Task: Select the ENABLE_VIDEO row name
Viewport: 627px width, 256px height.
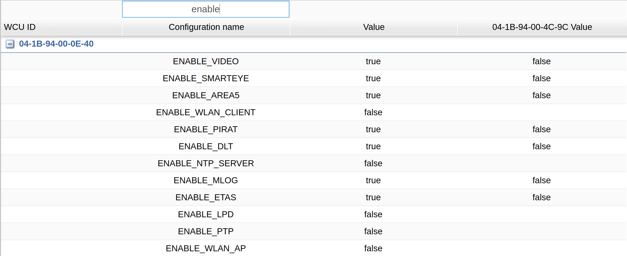Action: pyautogui.click(x=206, y=61)
